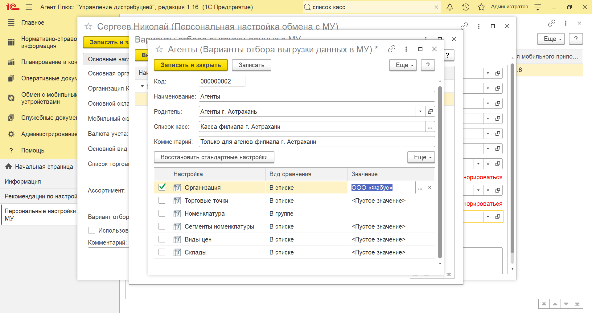Enable the Номенклатура checkbox
Screen dimensions: 592x313
pos(162,213)
